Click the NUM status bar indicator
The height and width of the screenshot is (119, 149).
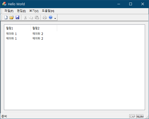tap(140, 117)
